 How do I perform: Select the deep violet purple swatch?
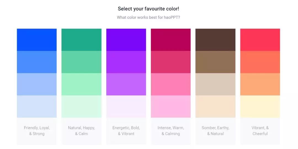click(x=126, y=40)
